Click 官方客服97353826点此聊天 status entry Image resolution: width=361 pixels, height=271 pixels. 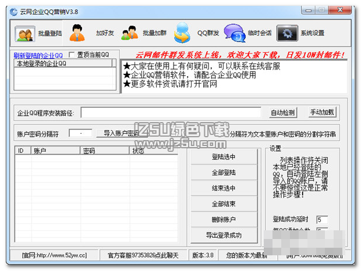tap(143, 255)
